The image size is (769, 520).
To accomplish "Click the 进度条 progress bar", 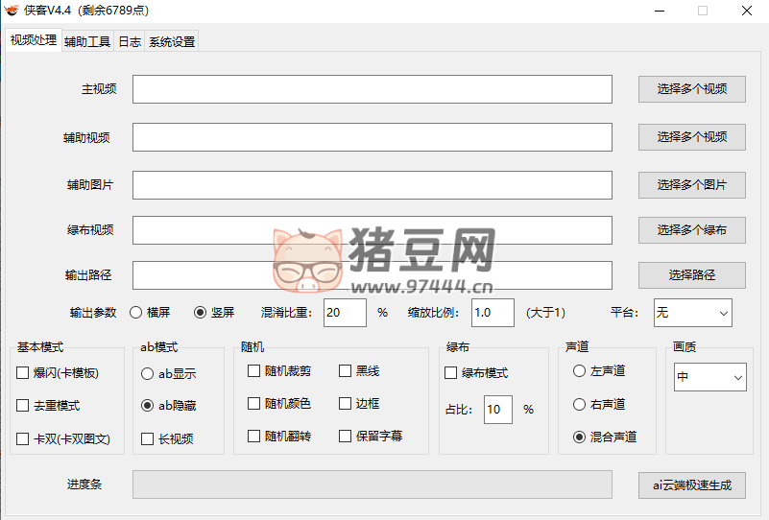I will point(372,485).
